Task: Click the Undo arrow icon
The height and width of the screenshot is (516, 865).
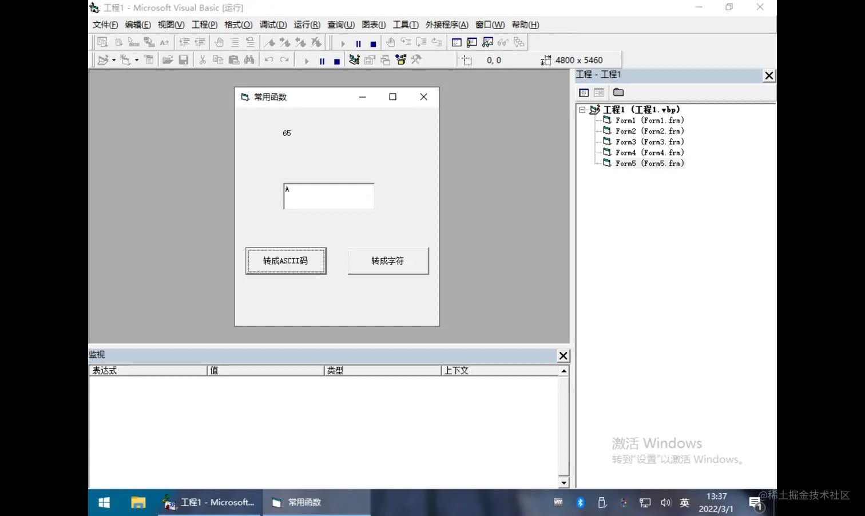Action: pos(269,59)
